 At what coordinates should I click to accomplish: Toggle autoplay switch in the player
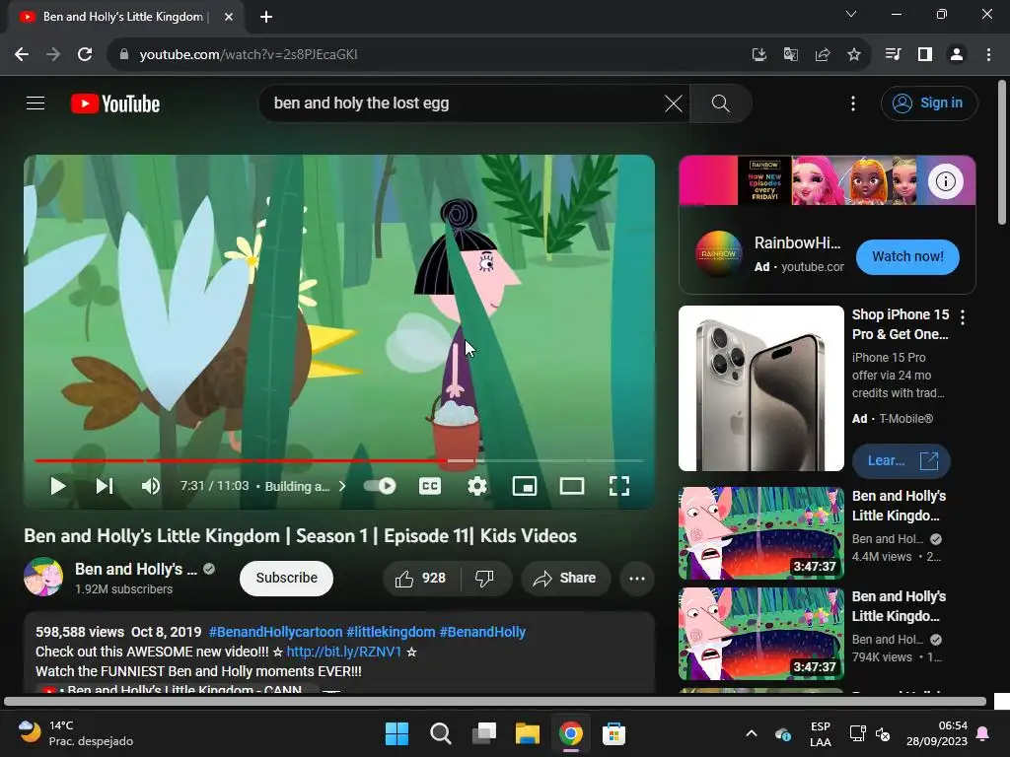click(x=380, y=486)
